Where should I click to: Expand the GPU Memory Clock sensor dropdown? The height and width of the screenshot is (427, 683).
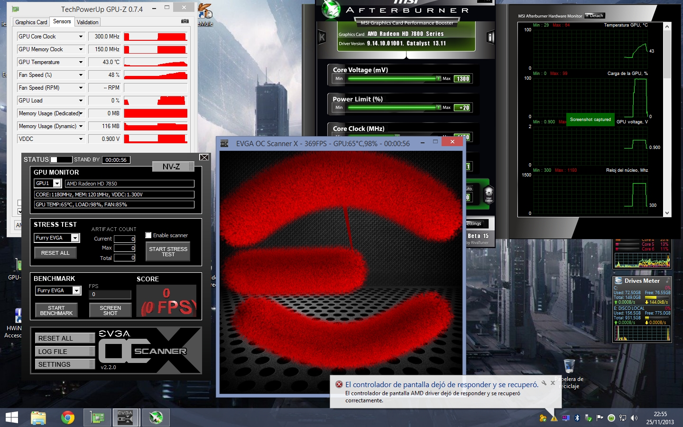pos(81,49)
